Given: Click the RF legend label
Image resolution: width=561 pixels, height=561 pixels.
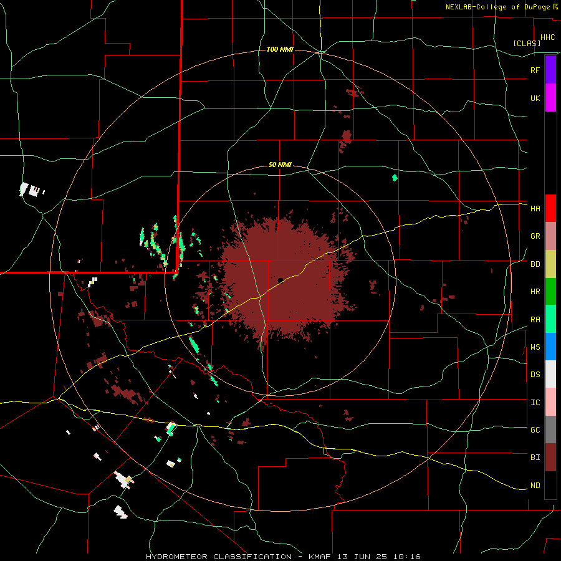Looking at the screenshot, I should (535, 70).
